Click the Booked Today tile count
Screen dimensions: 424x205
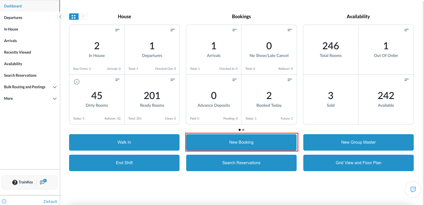(269, 96)
